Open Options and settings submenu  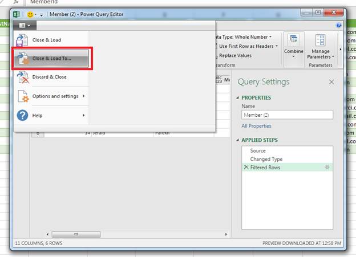point(51,96)
